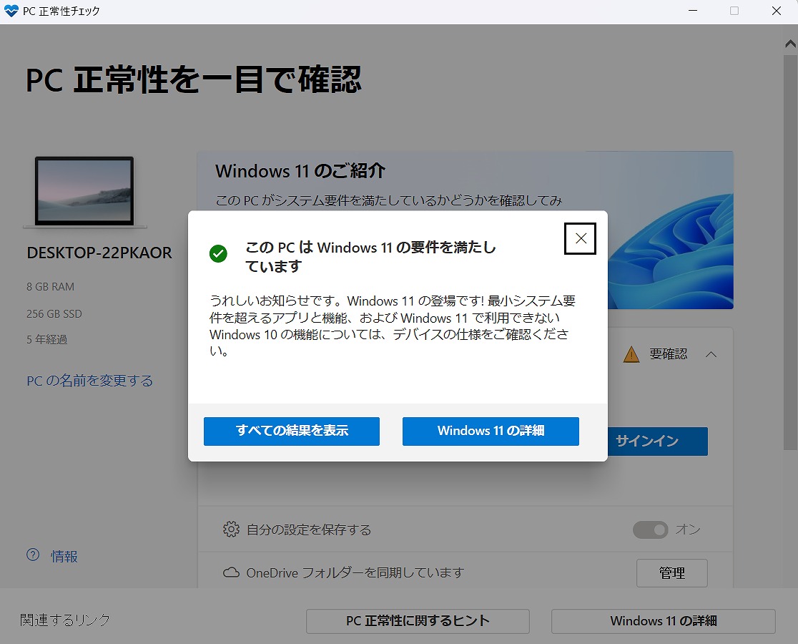
Task: Open the 情報 link
Action: coord(64,557)
